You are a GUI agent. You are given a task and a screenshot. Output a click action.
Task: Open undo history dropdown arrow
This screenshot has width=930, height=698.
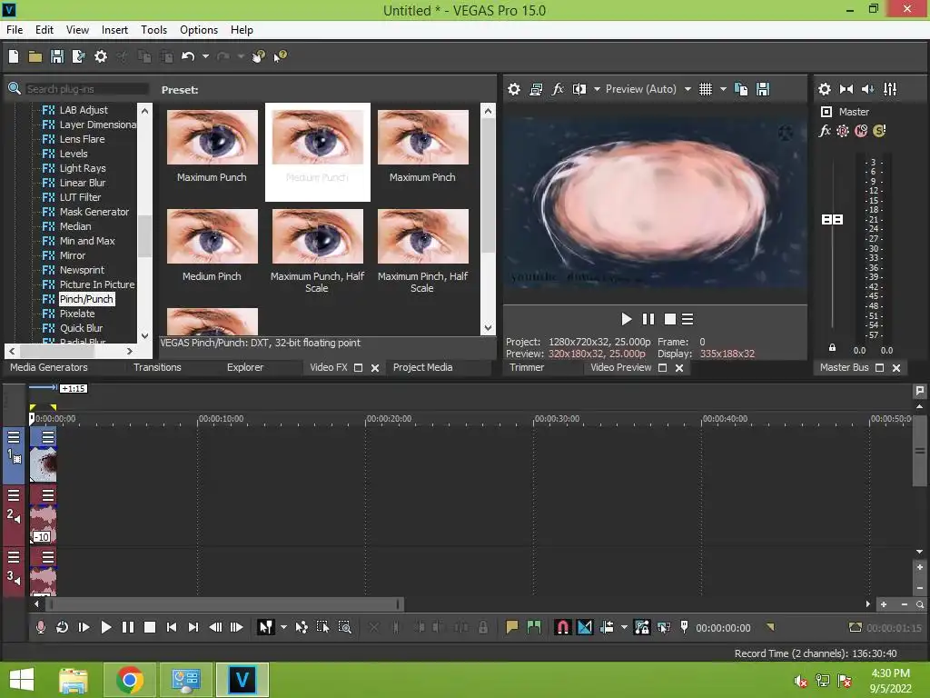[x=205, y=56]
